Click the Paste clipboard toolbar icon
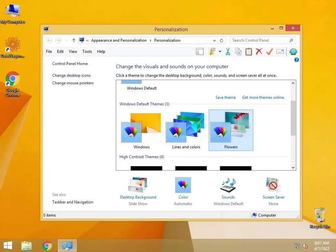This screenshot has height=252, width=336. pyautogui.click(x=249, y=52)
